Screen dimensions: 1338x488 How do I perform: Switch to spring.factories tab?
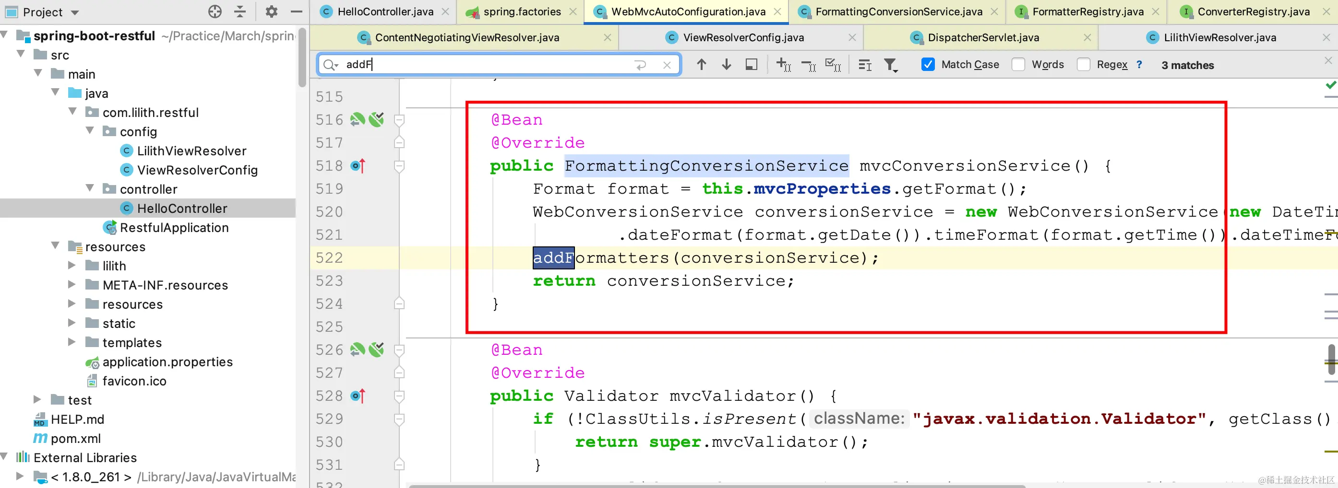(x=522, y=12)
